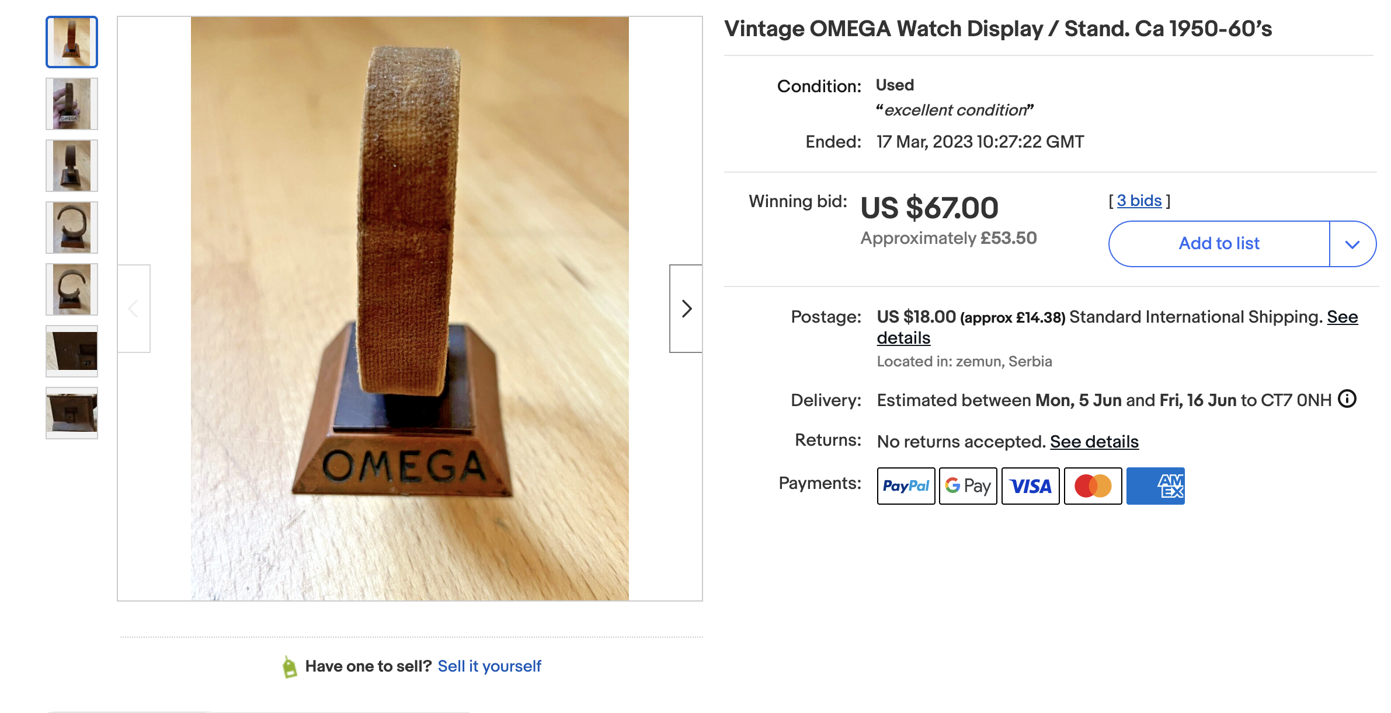Select the third thumbnail of stand
This screenshot has height=713, width=1391.
pos(72,166)
